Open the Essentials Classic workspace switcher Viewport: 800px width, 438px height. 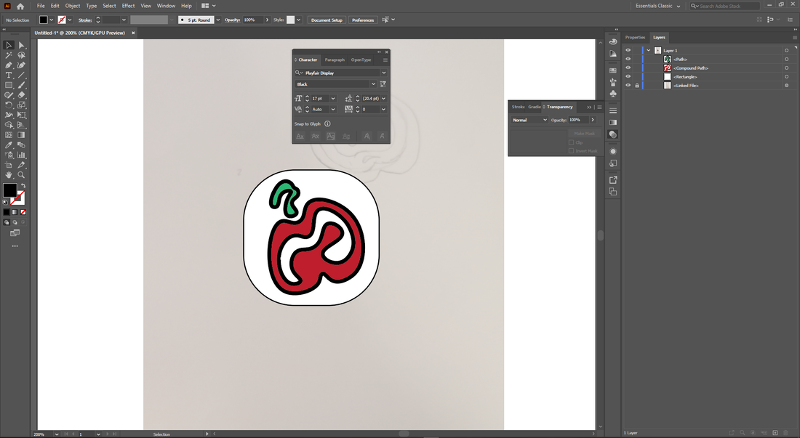(657, 6)
